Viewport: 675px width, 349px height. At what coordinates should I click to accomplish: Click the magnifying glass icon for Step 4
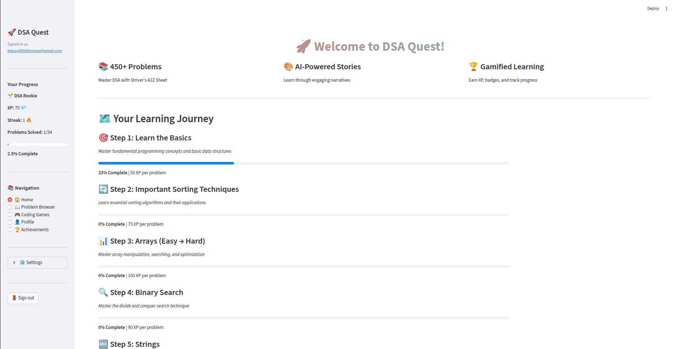104,292
